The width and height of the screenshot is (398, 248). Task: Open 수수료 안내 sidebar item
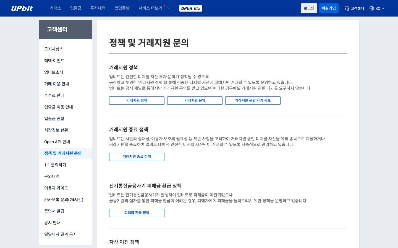point(65,95)
